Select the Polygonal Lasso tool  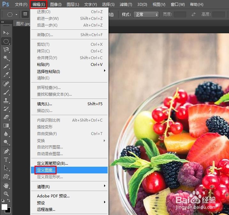tap(6, 50)
